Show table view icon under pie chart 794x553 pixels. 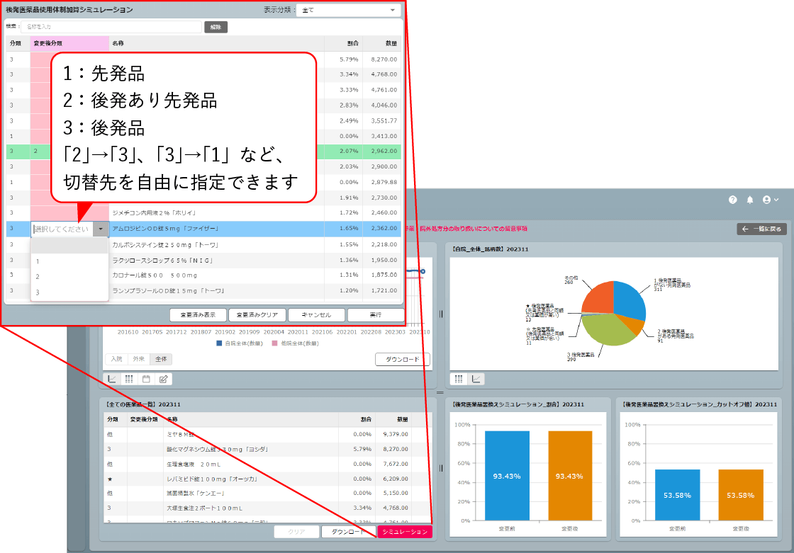(459, 379)
